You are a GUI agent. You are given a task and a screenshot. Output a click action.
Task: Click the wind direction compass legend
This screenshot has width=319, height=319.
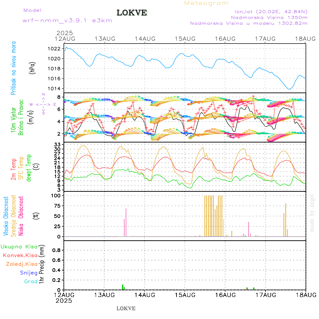pos(43,104)
